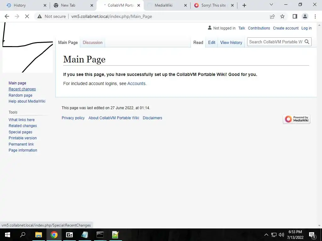Open File Explorer from the taskbar
This screenshot has width=322, height=241.
(38, 235)
